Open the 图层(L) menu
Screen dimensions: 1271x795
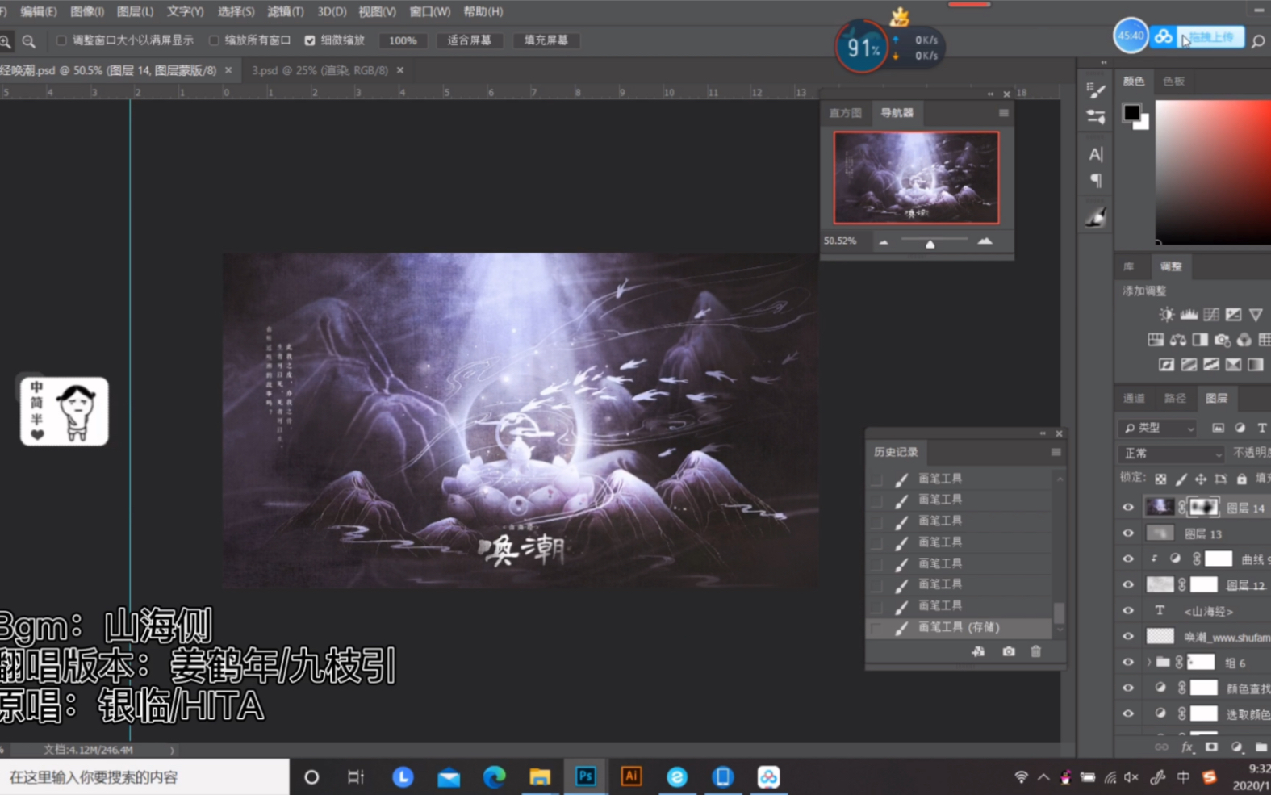click(x=135, y=11)
